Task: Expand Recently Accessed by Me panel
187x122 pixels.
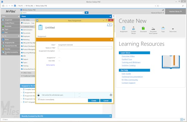Action: (x=110, y=116)
